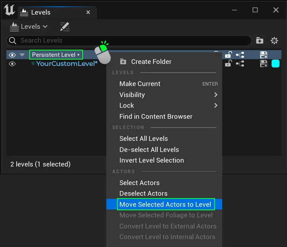Select Make Current from context menu
Viewport: 287px width, 247px height.
click(x=140, y=84)
